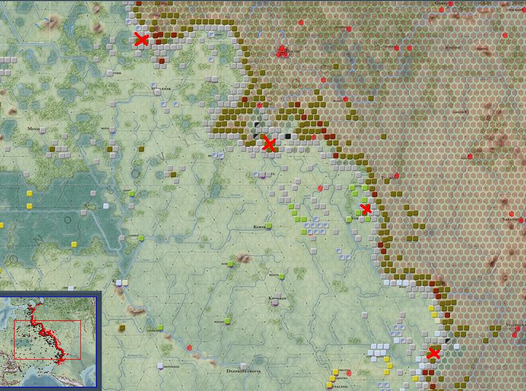Click the Kharkov city label
Viewport: 526px width, 391px height.
pyautogui.click(x=277, y=298)
